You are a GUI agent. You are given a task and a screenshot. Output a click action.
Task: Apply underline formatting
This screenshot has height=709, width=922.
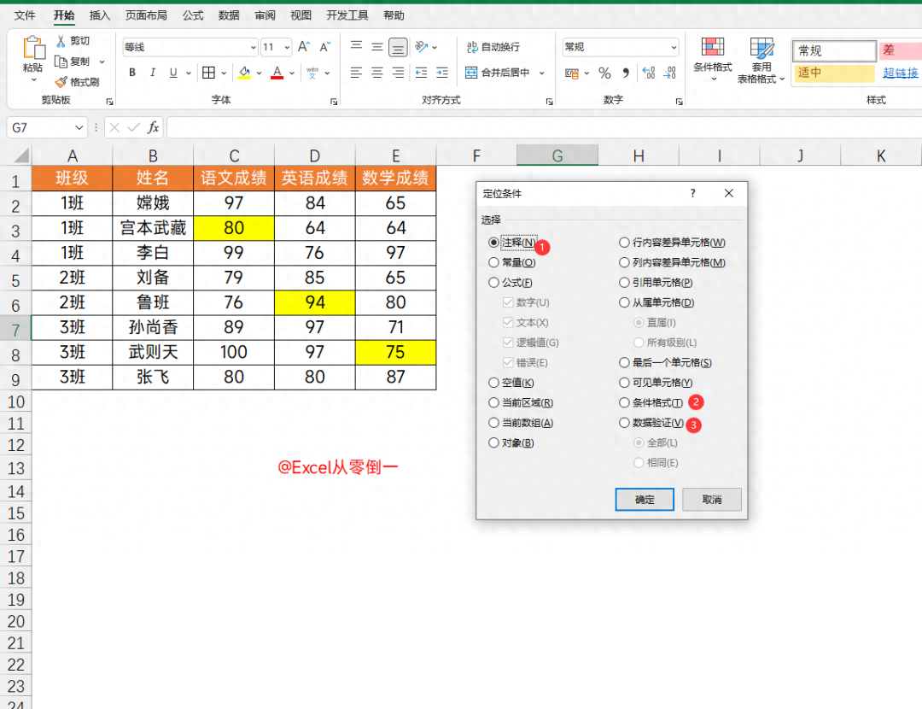[172, 73]
